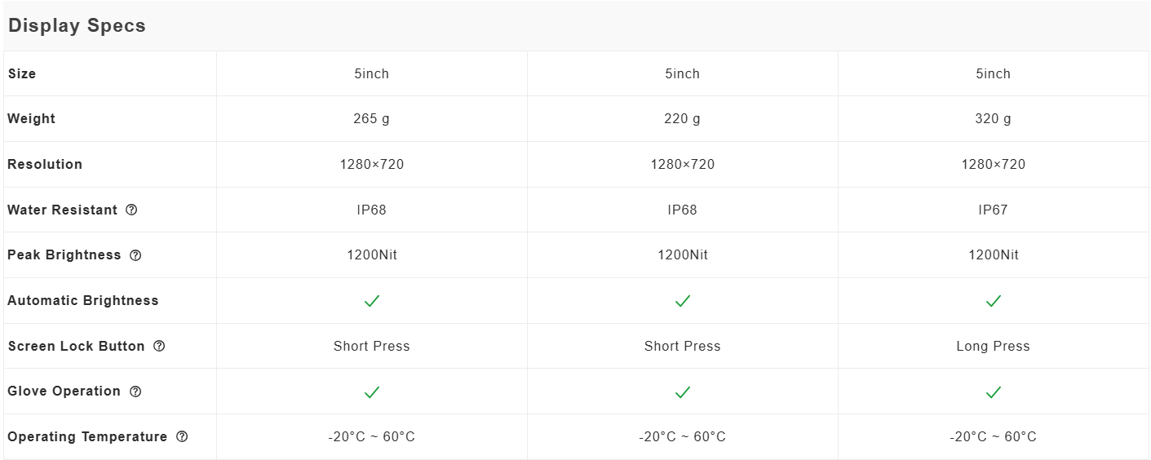This screenshot has height=460, width=1151.
Task: Select the 220 g weight cell
Action: [x=683, y=119]
